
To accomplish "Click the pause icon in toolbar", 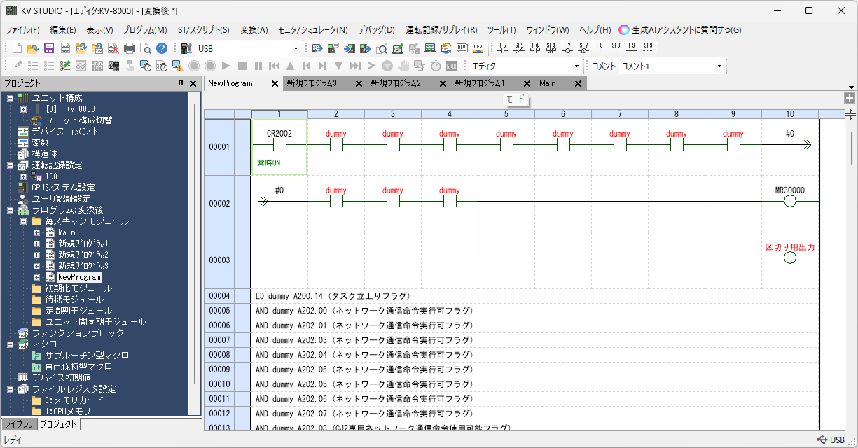I will pos(258,66).
